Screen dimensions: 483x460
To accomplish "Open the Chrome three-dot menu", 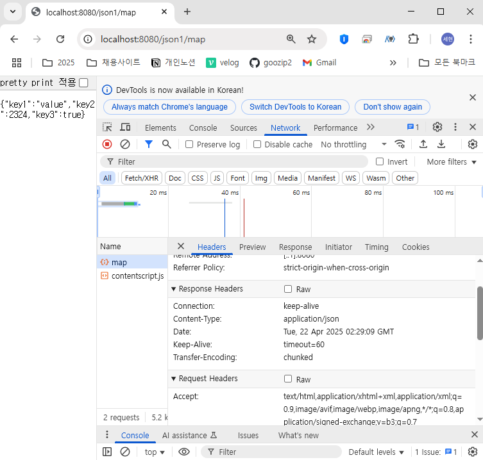I will [470, 39].
